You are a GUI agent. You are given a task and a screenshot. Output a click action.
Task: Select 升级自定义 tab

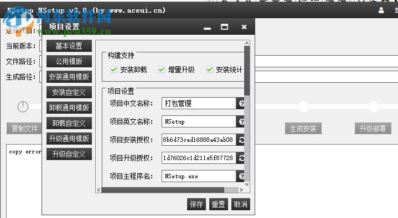(69, 154)
